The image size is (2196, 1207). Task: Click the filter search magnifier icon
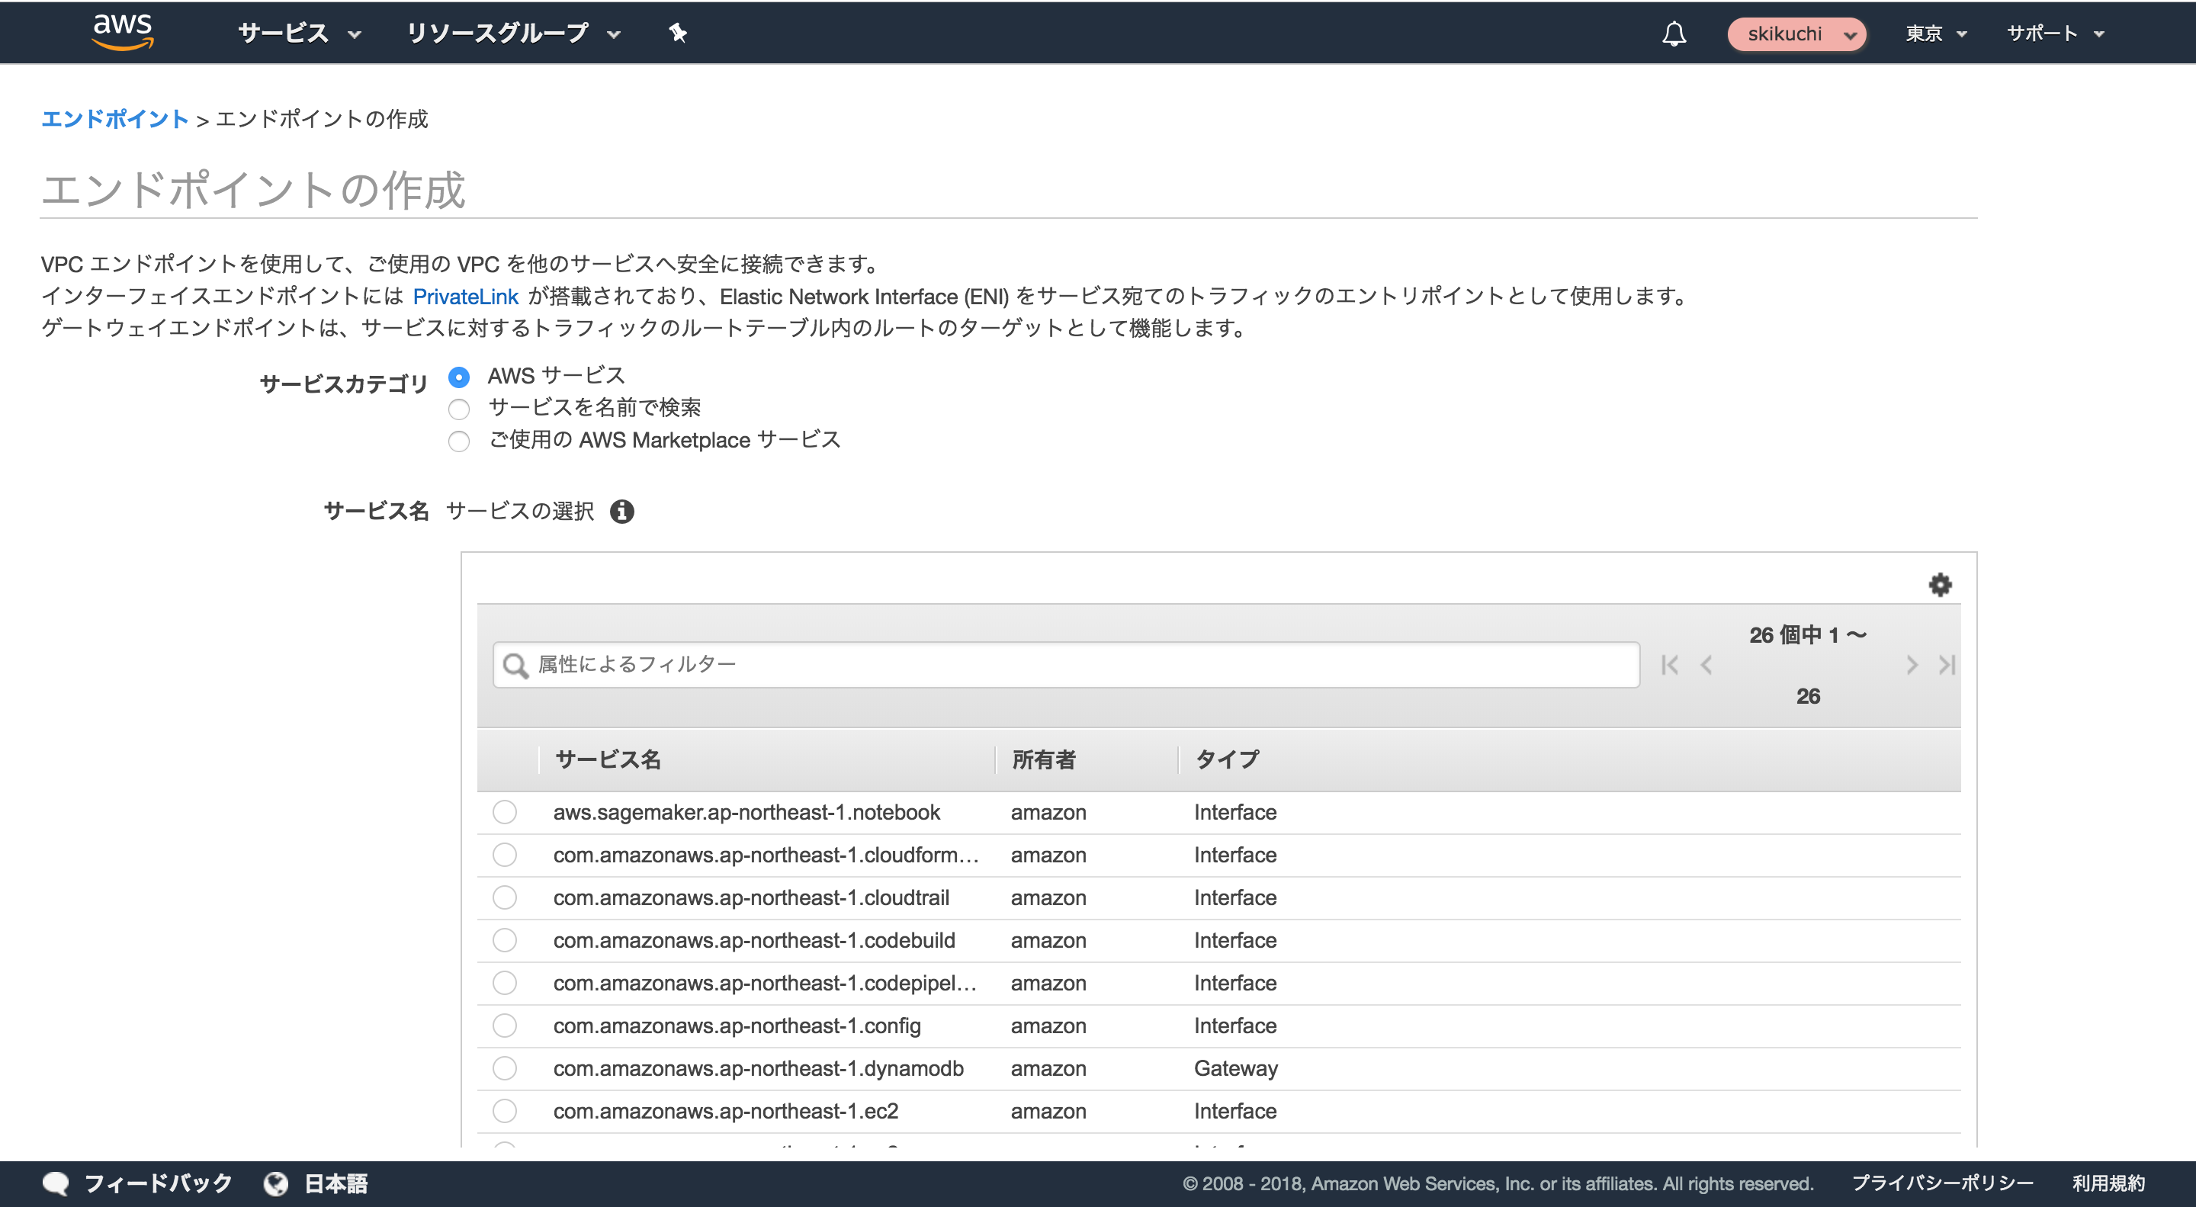[x=515, y=666]
